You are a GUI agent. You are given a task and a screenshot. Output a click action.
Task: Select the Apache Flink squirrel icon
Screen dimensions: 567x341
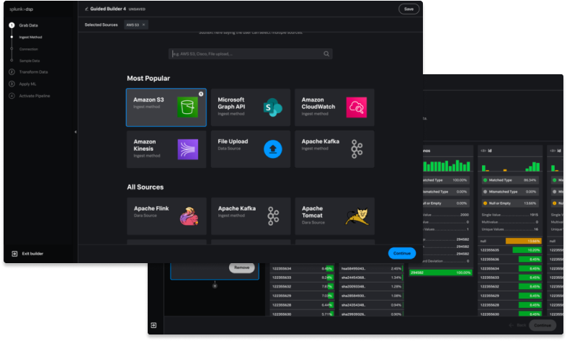tap(189, 216)
